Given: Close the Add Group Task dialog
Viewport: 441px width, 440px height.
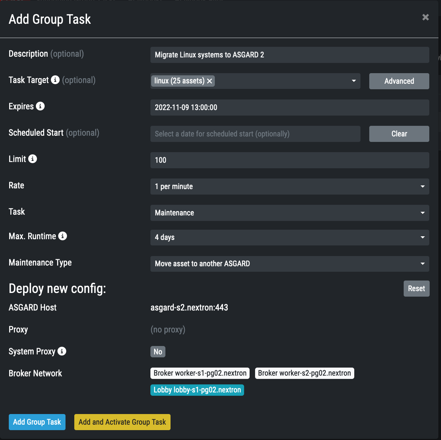Looking at the screenshot, I should pyautogui.click(x=425, y=17).
